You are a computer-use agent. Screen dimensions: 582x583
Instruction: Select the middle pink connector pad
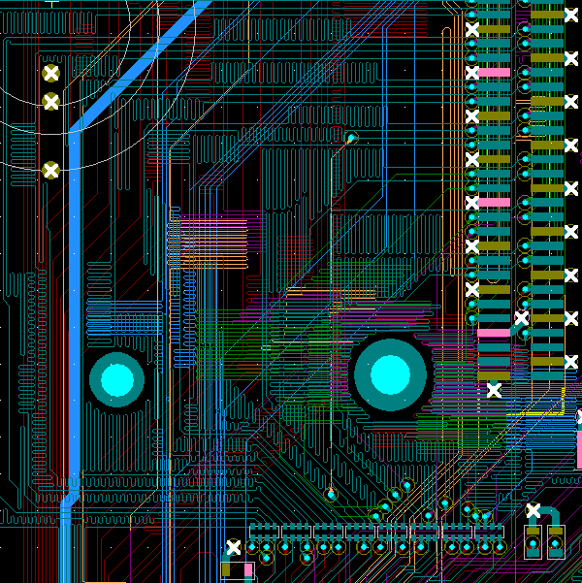[x=493, y=202]
